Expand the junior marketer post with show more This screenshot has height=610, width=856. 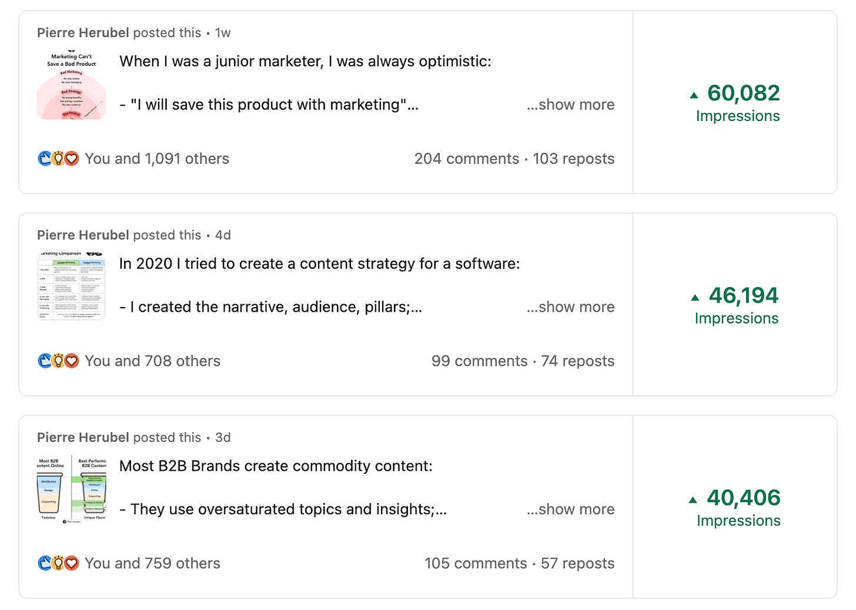(x=570, y=105)
